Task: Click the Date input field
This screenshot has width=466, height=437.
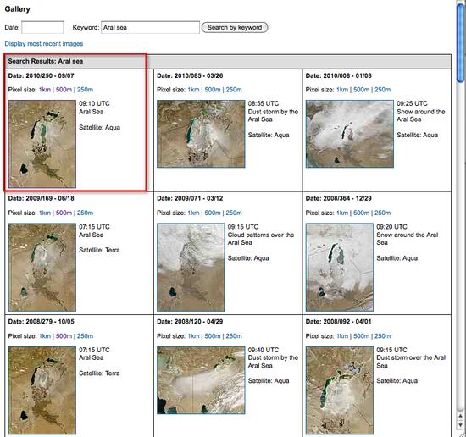Action: (42, 27)
